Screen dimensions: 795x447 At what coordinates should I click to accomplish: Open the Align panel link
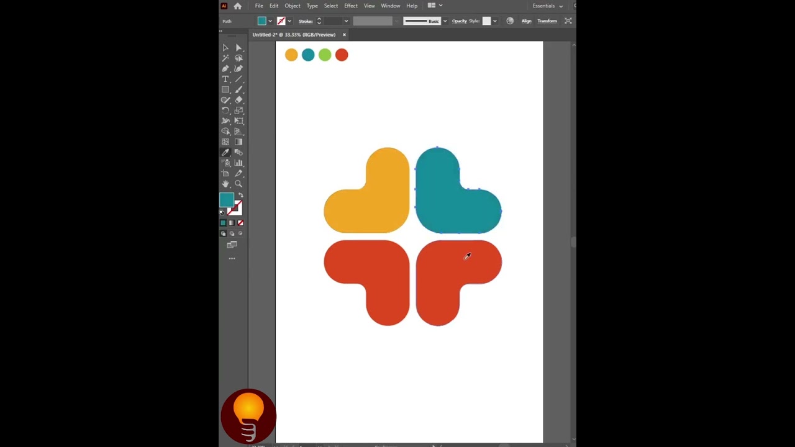526,21
